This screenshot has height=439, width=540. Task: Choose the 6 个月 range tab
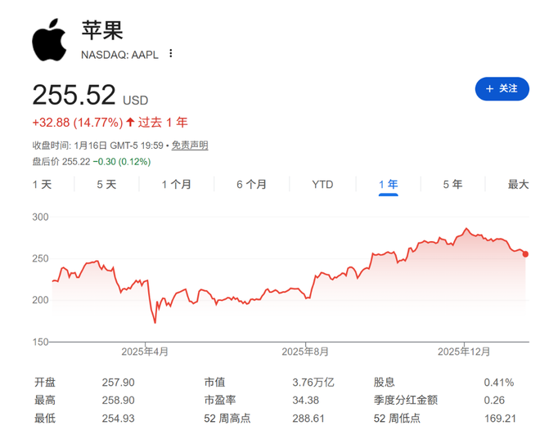(x=251, y=185)
